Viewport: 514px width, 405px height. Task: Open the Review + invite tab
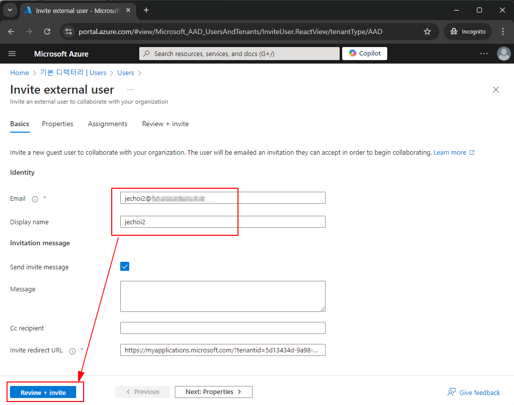165,124
